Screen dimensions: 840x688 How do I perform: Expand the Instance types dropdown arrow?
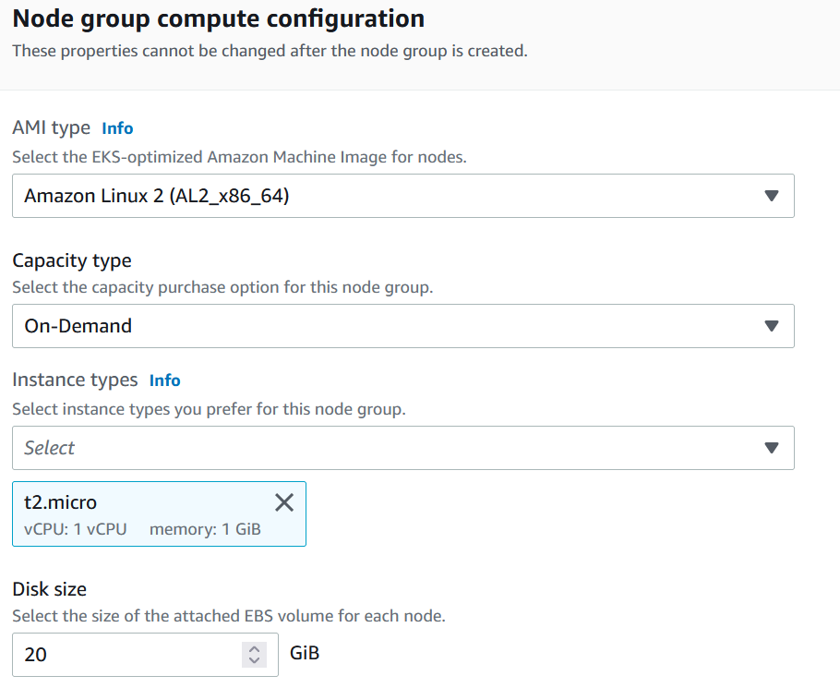tap(771, 447)
